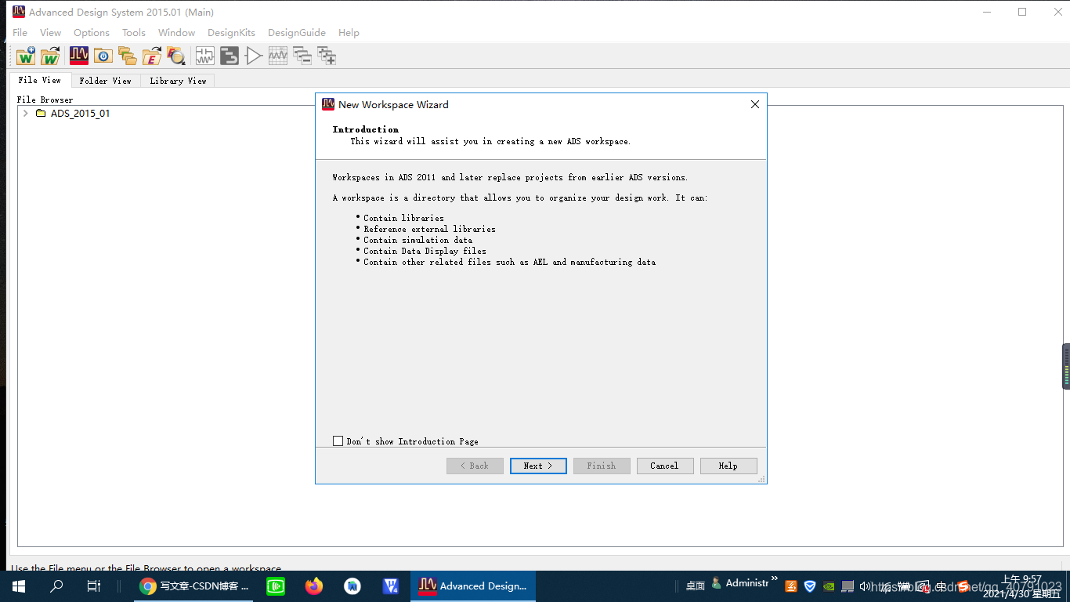Click Cancel in the workspace wizard

(x=664, y=466)
